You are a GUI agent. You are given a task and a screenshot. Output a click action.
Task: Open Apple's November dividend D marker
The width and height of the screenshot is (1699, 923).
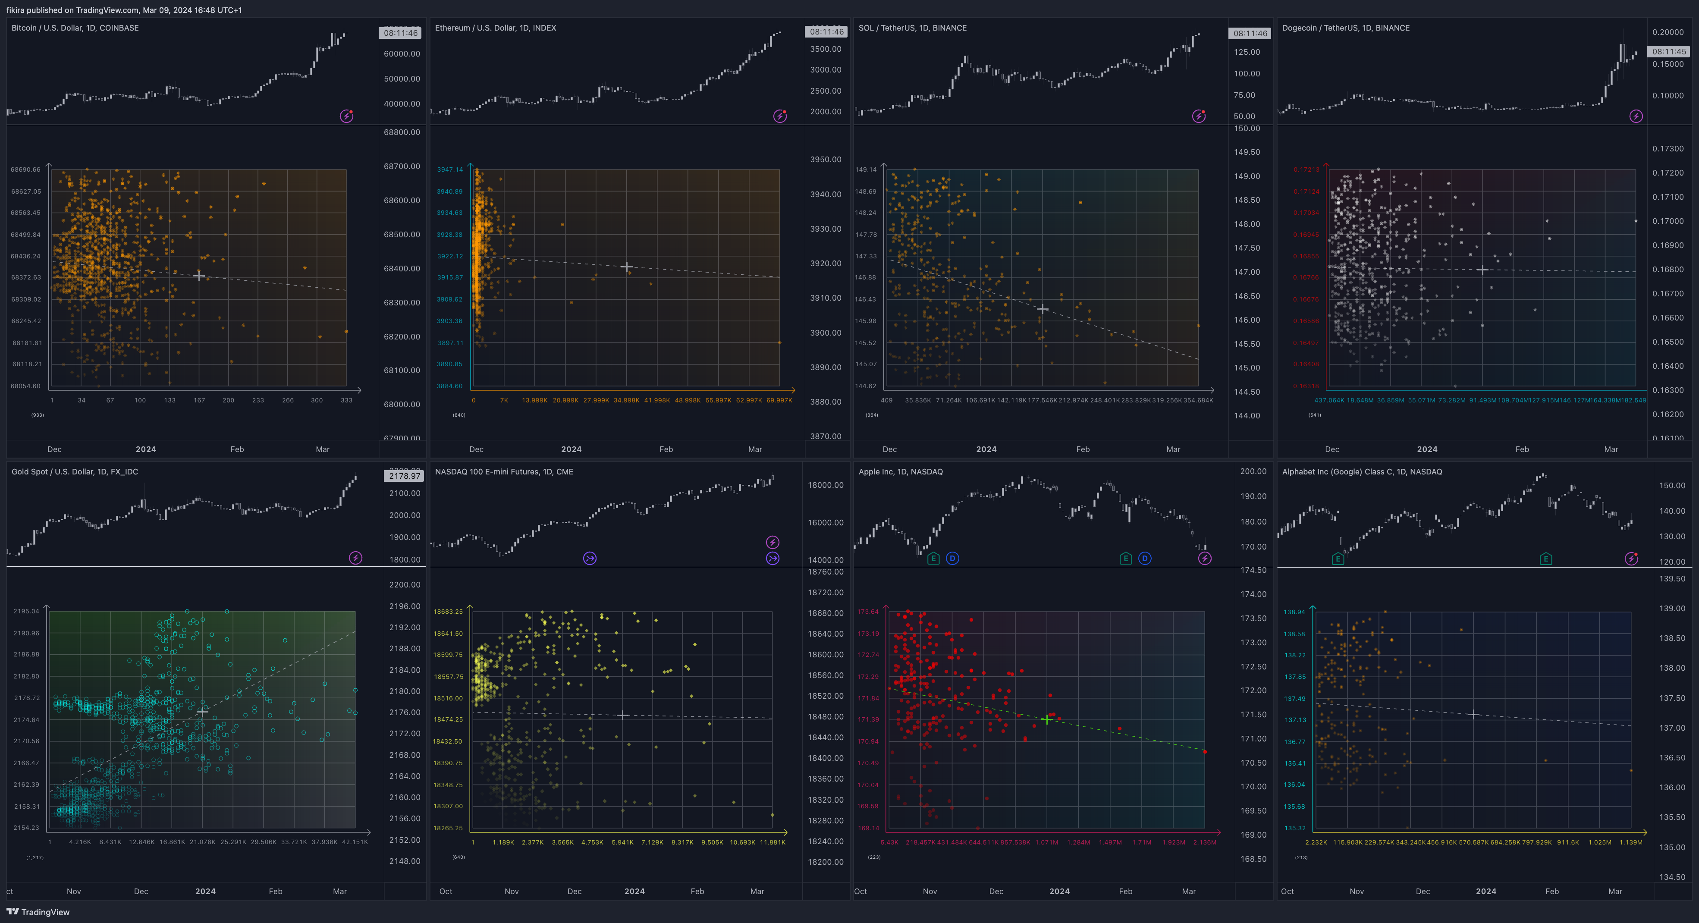tap(952, 559)
